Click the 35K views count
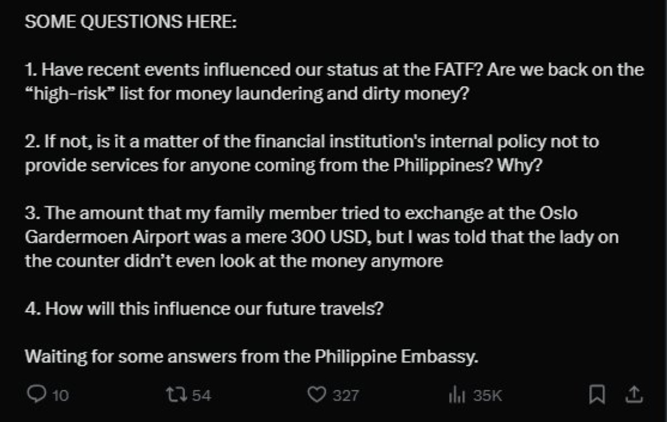This screenshot has width=667, height=422. (487, 395)
